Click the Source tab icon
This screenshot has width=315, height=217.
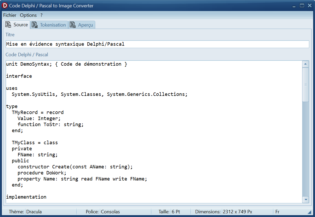(8, 25)
